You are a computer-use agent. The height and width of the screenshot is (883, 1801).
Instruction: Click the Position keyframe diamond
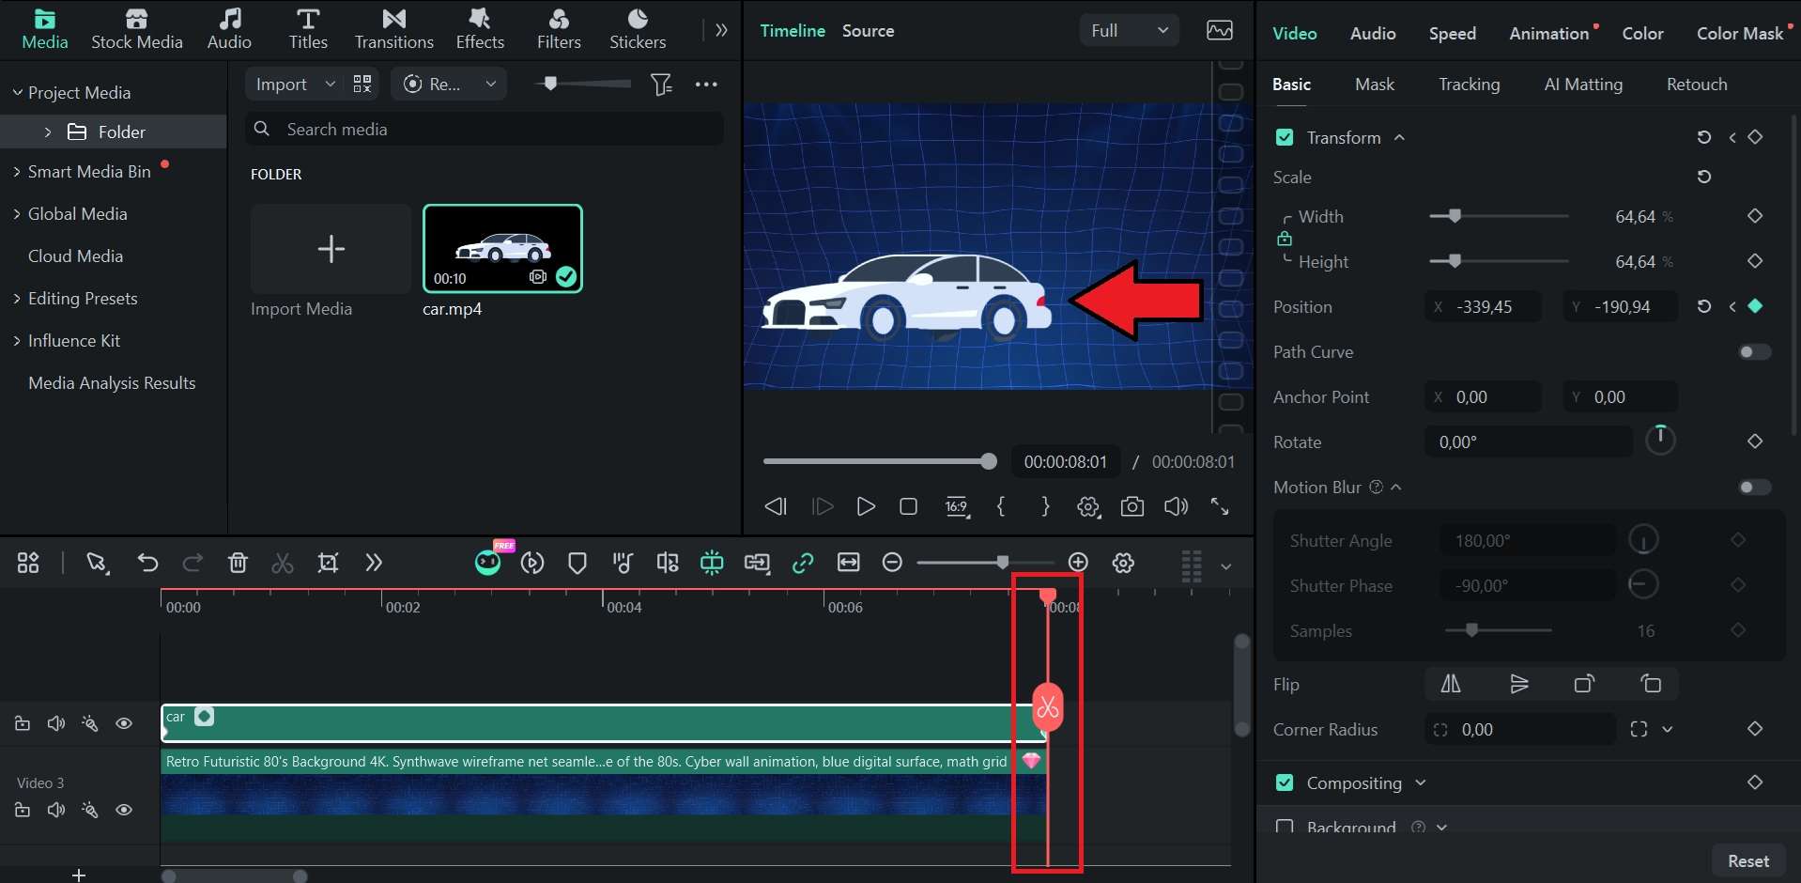tap(1755, 306)
